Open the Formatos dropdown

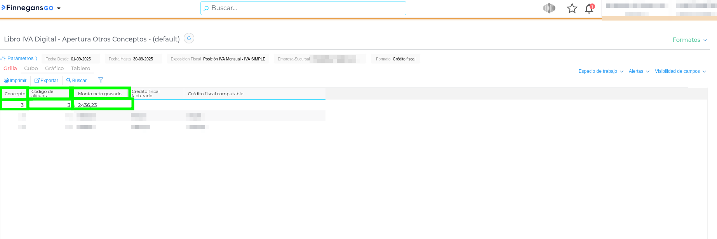(689, 40)
